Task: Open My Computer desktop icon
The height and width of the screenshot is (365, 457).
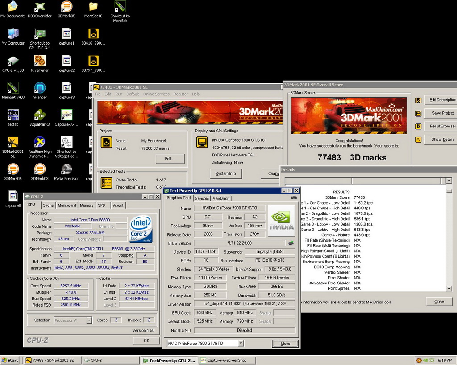Action: point(13,37)
